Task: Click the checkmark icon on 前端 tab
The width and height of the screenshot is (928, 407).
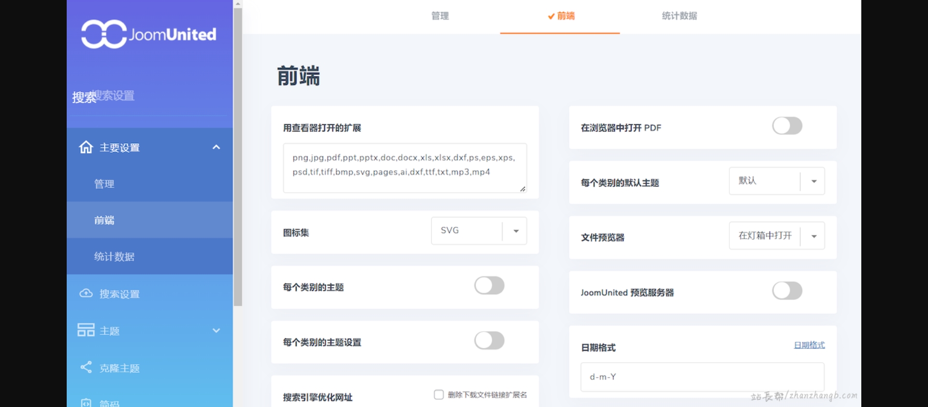Action: tap(551, 16)
